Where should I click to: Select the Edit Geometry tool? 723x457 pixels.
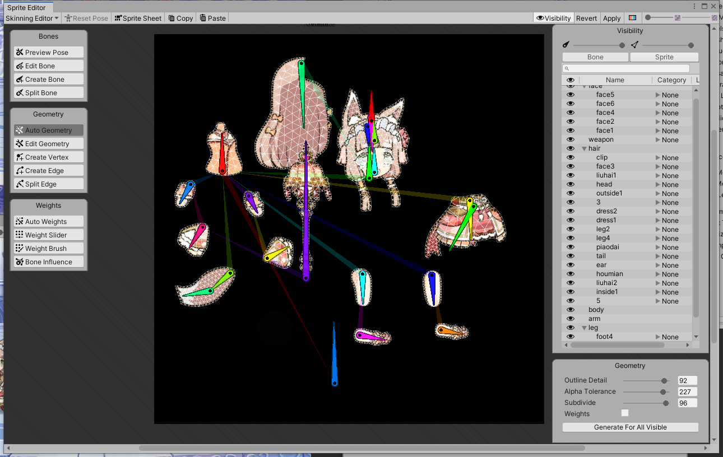pos(49,143)
